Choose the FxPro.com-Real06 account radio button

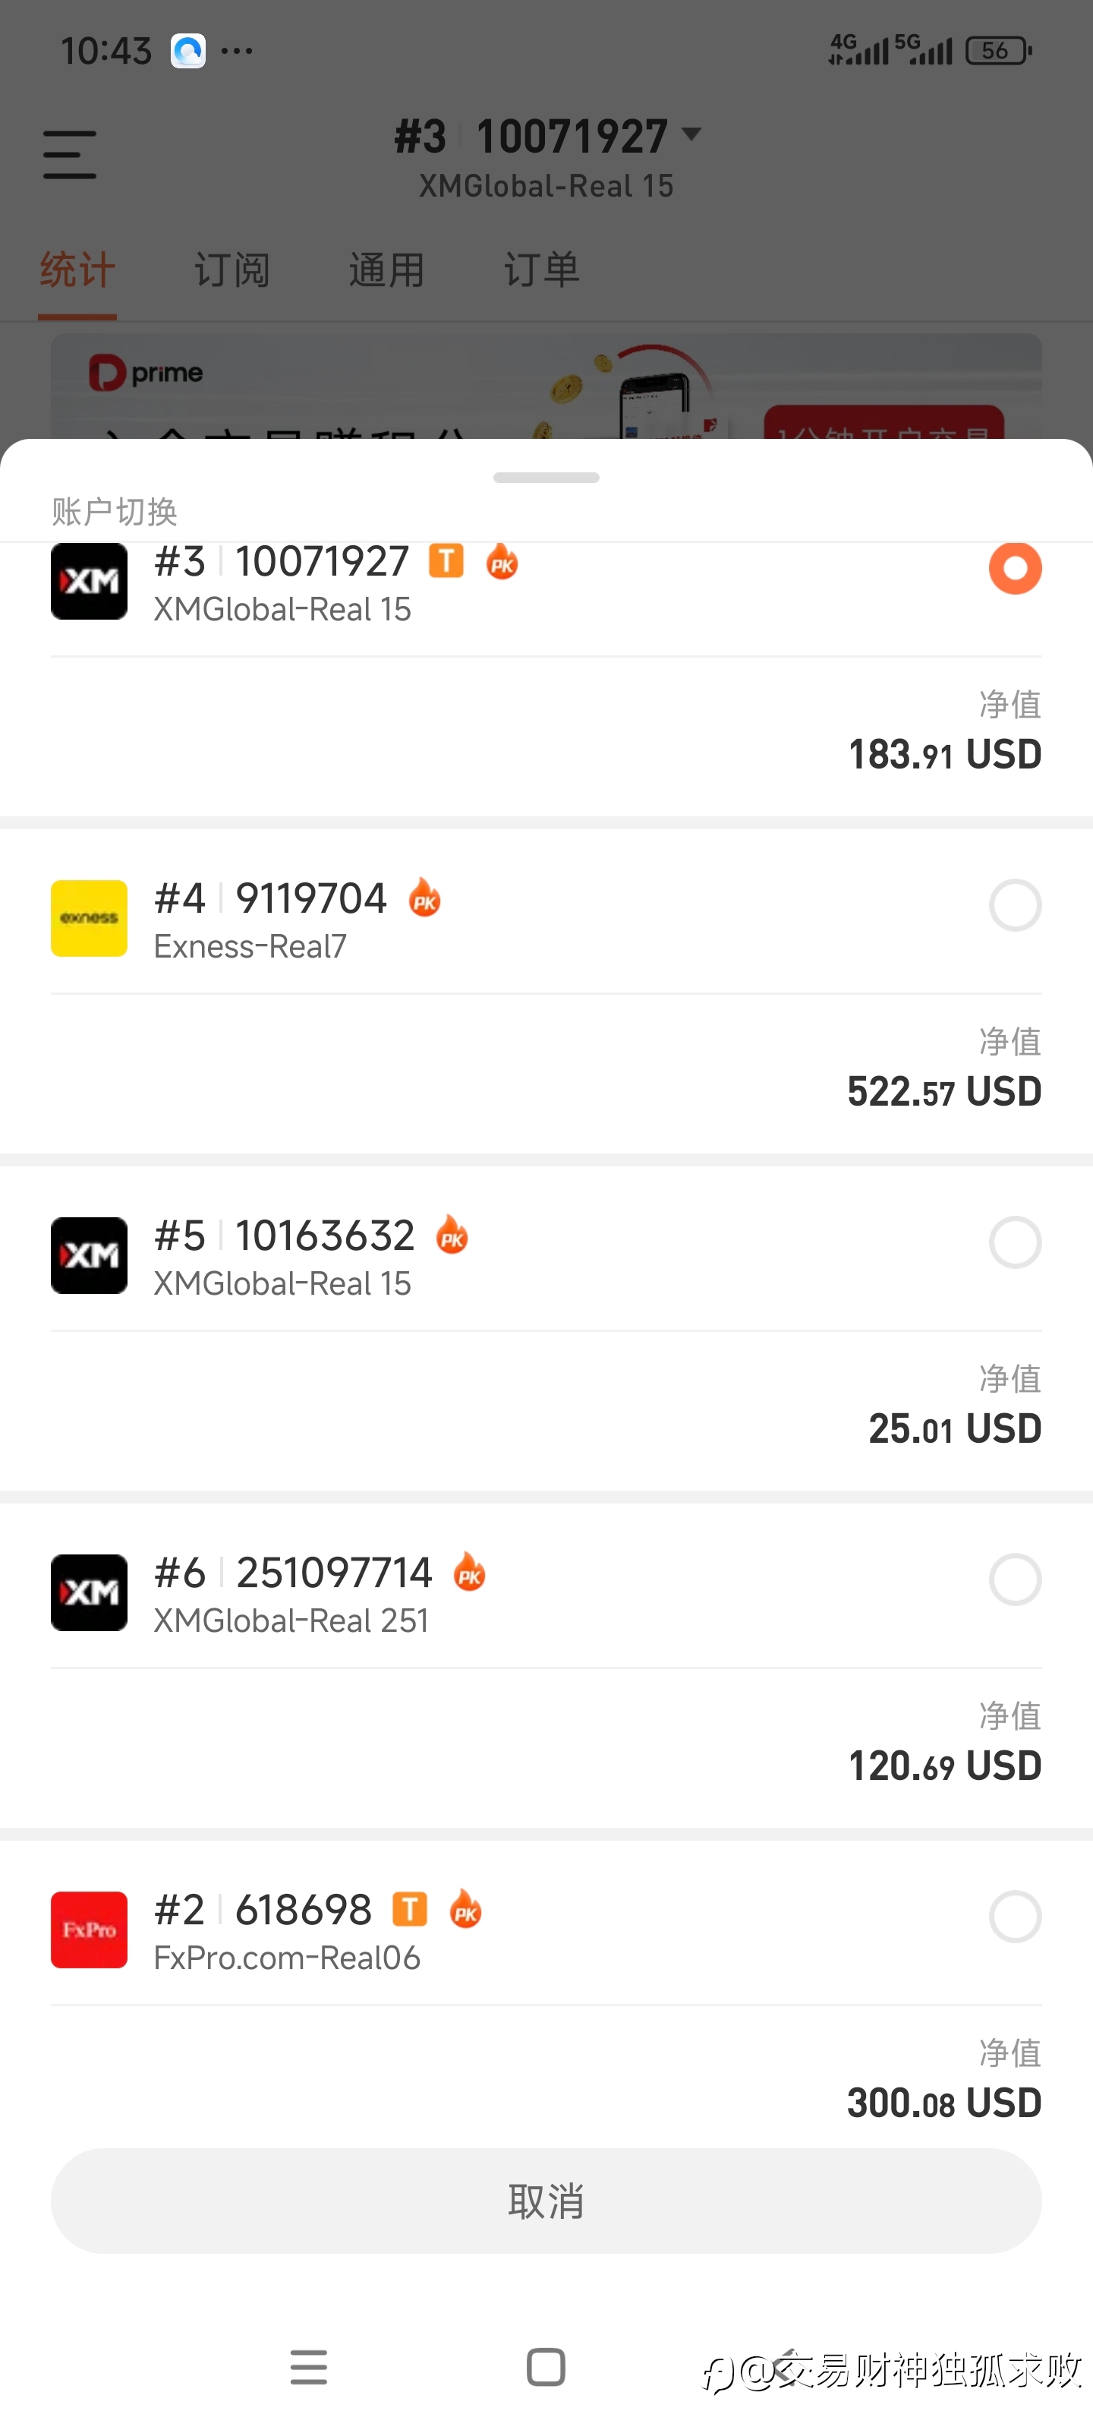[x=1015, y=1917]
